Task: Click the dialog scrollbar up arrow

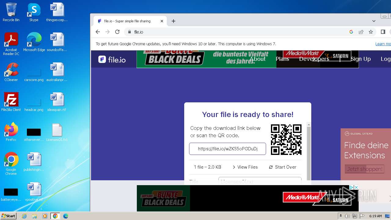Action: click(x=309, y=124)
